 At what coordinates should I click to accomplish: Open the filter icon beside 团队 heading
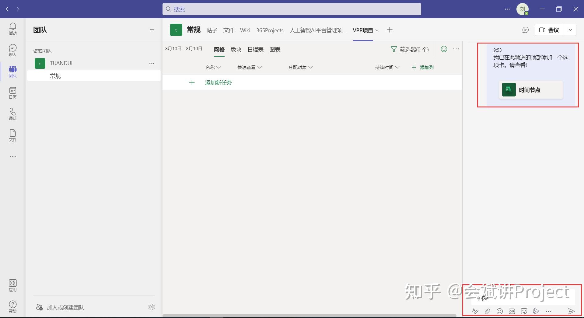(152, 30)
